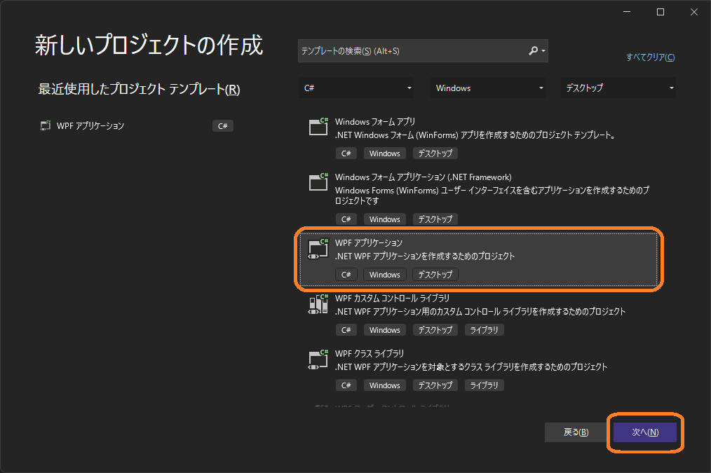Close the new project dialog
This screenshot has width=711, height=473.
tap(693, 12)
